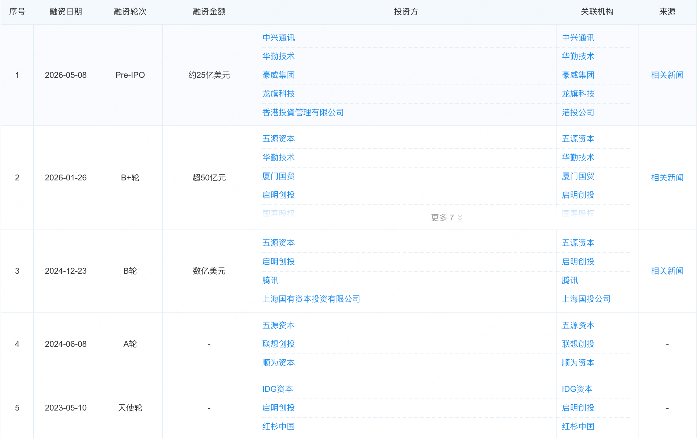This screenshot has width=697, height=438.
Task: Open 启明创投 investor in B轮 row
Action: click(x=279, y=262)
